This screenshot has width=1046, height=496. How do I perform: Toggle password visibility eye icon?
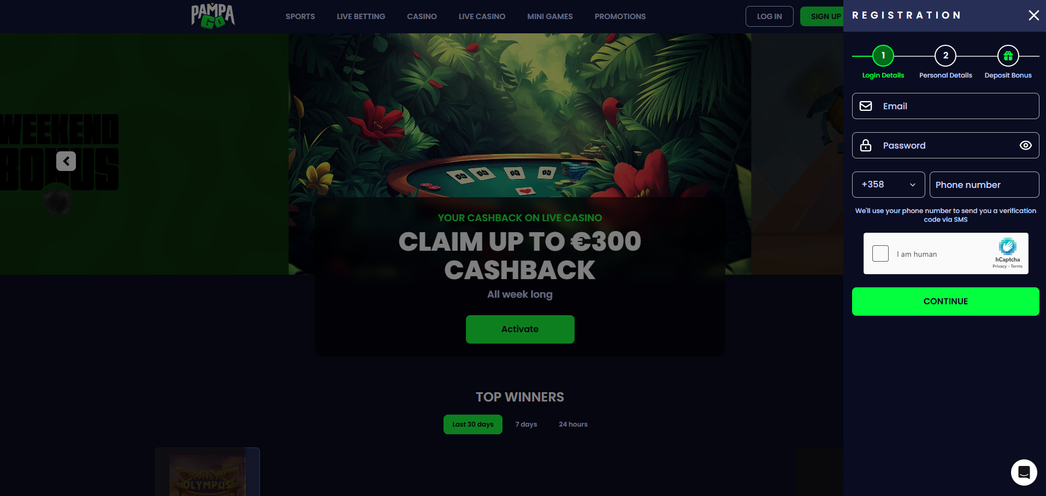pos(1025,145)
